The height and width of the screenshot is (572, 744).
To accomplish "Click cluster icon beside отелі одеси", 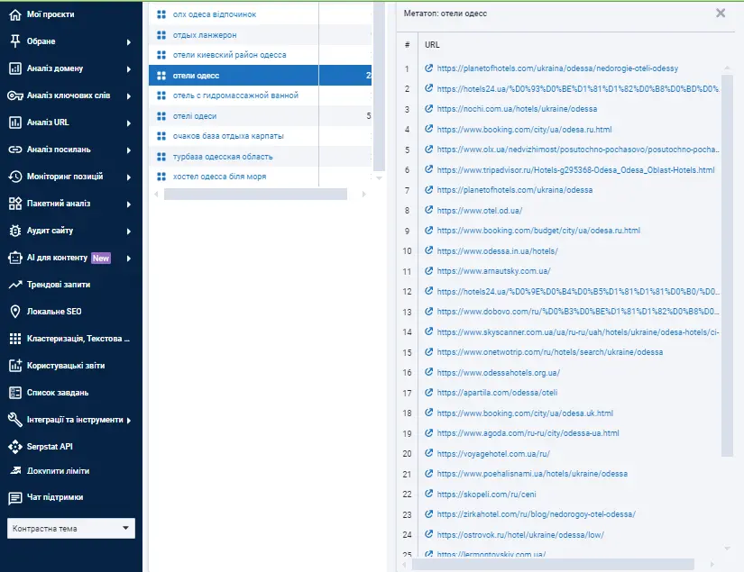I will pyautogui.click(x=161, y=116).
